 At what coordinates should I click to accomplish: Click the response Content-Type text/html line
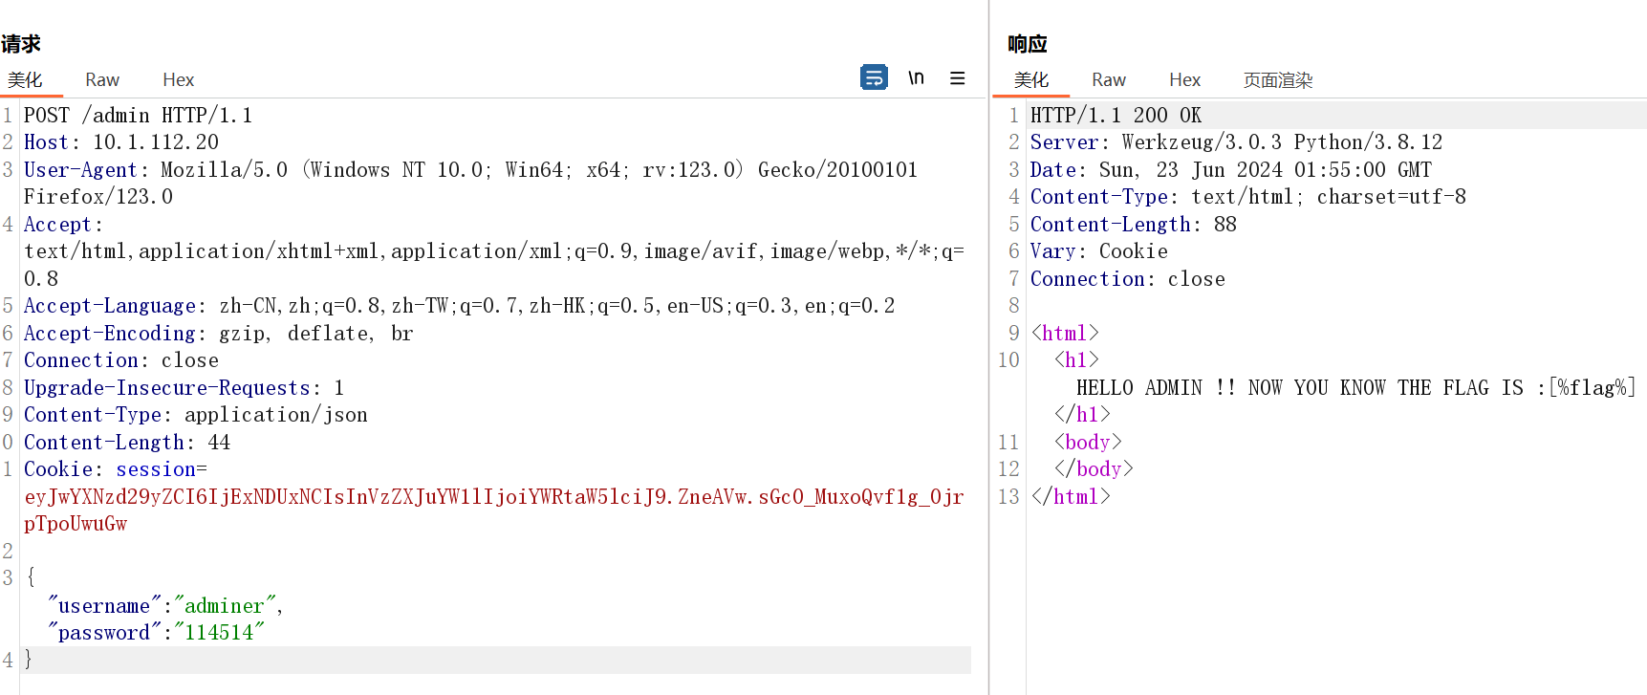point(1248,197)
